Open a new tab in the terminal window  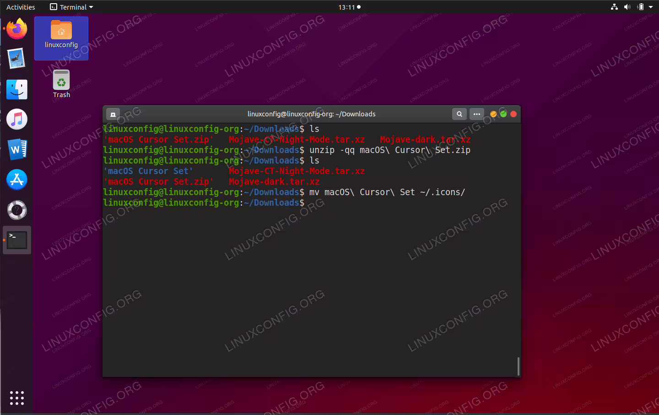[113, 114]
